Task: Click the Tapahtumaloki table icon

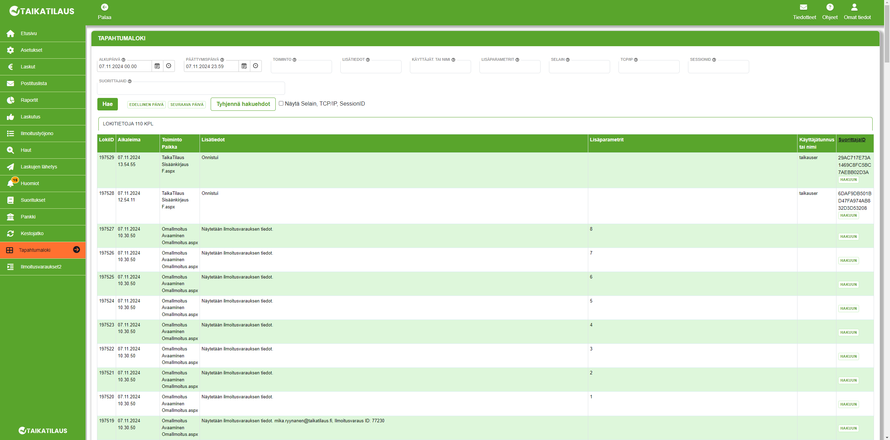Action: pos(10,250)
